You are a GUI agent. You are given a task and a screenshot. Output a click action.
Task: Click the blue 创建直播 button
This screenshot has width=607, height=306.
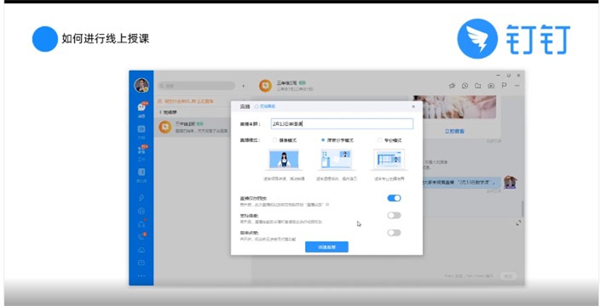[x=327, y=247]
